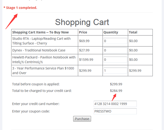Focus the Hewlett-Packard Pavilion quantity box
This screenshot has width=164, height=130.
point(115,60)
